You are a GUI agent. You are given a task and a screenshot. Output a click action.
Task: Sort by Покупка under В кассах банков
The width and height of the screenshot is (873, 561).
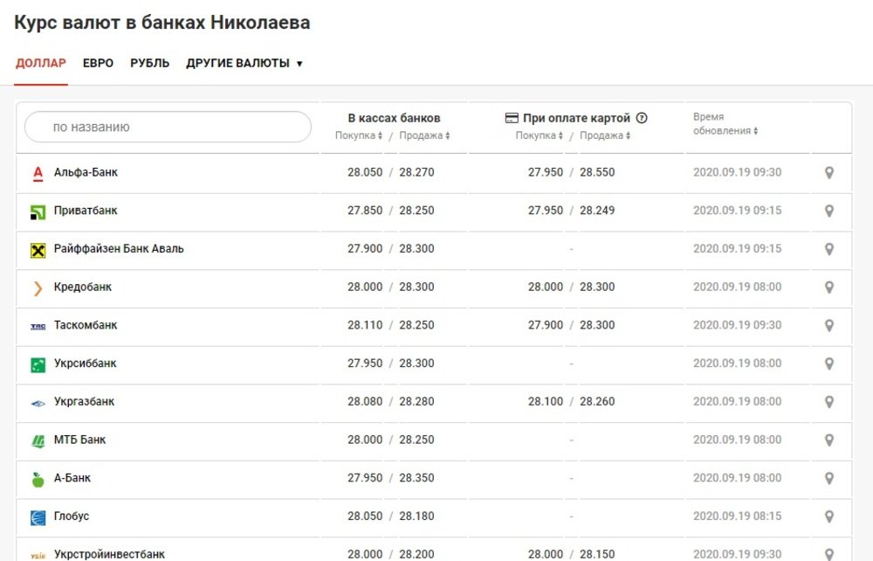coord(359,135)
